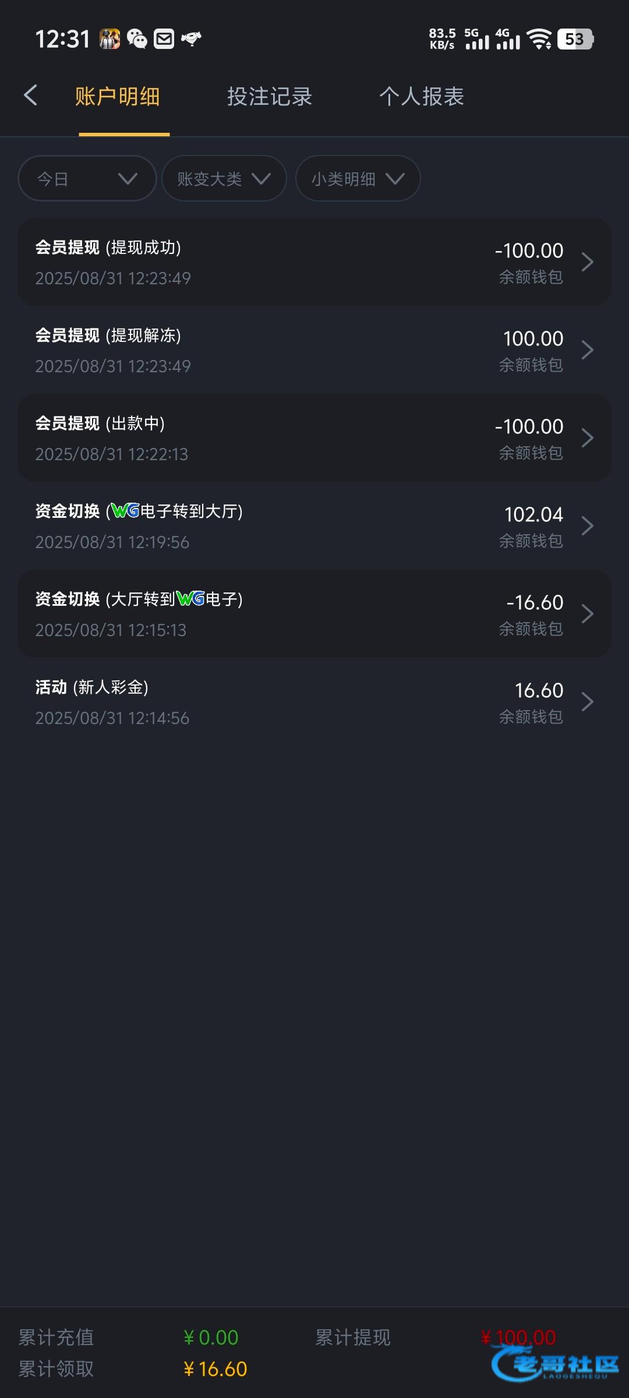The height and width of the screenshot is (1398, 629).
Task: Tap chevron on 新人彩金 activity row
Action: click(587, 702)
